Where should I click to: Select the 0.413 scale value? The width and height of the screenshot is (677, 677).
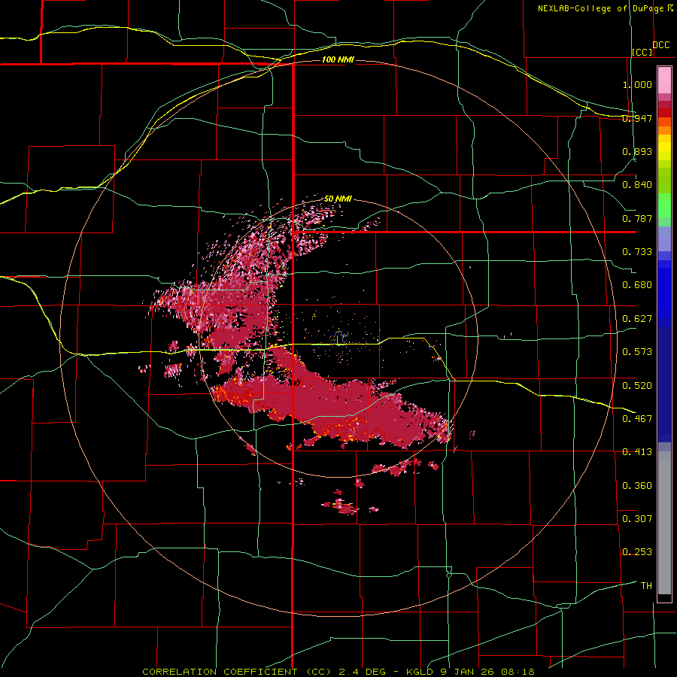[637, 452]
